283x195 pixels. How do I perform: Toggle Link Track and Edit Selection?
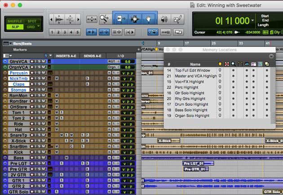(117, 32)
